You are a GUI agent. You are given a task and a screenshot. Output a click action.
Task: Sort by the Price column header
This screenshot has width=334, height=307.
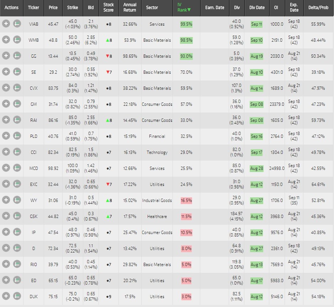[53, 8]
